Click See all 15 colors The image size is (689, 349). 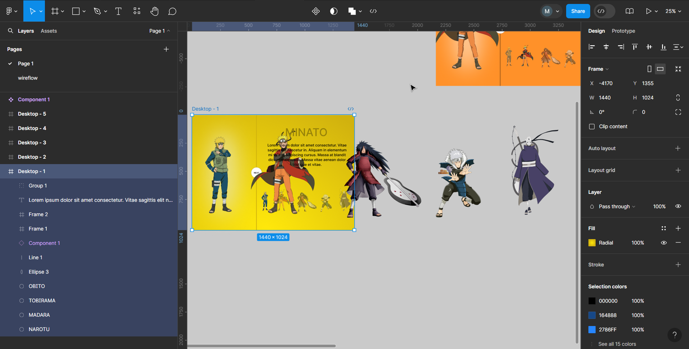(x=617, y=344)
